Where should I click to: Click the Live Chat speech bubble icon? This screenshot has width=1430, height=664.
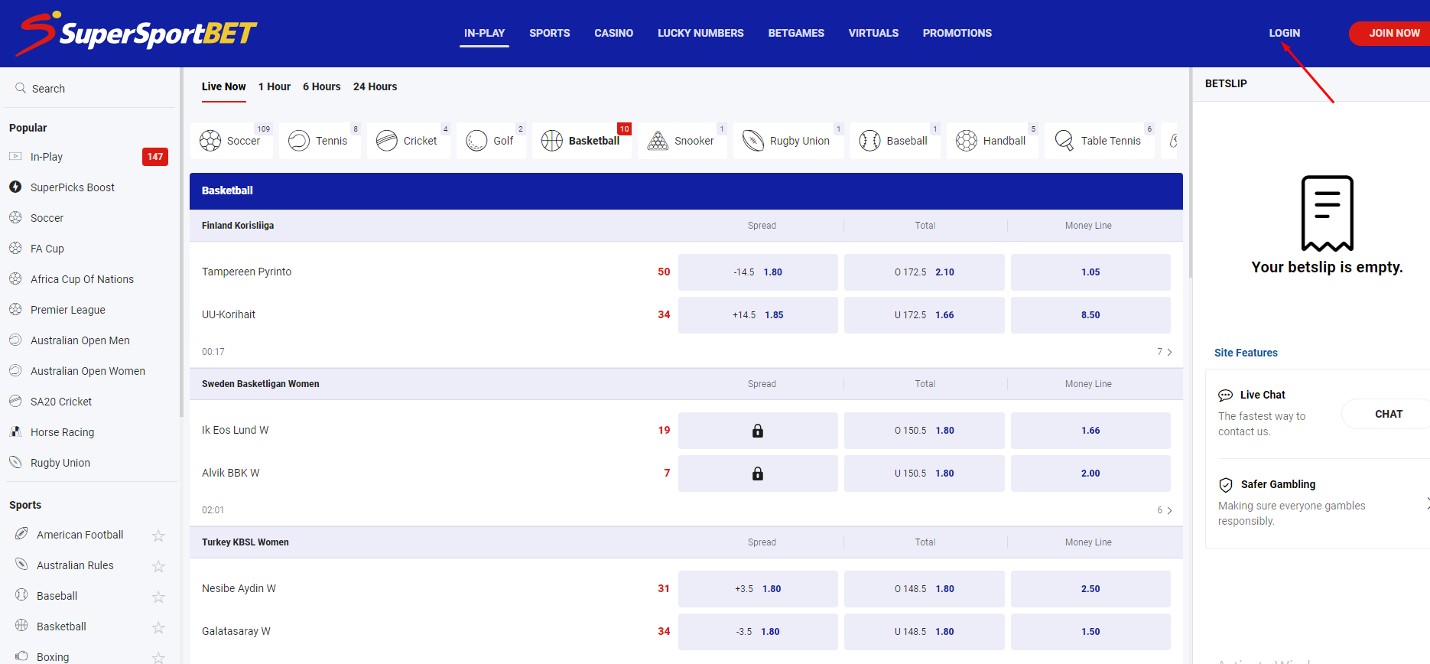click(x=1225, y=395)
